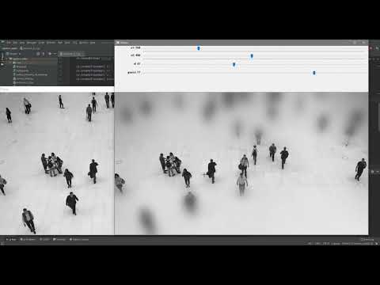Hide the Project tool panel
This screenshot has height=285, width=380.
point(55,54)
